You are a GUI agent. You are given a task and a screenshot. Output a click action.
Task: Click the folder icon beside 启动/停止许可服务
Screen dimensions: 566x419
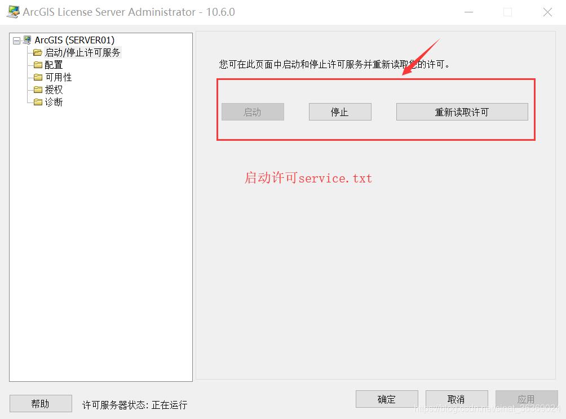click(37, 52)
